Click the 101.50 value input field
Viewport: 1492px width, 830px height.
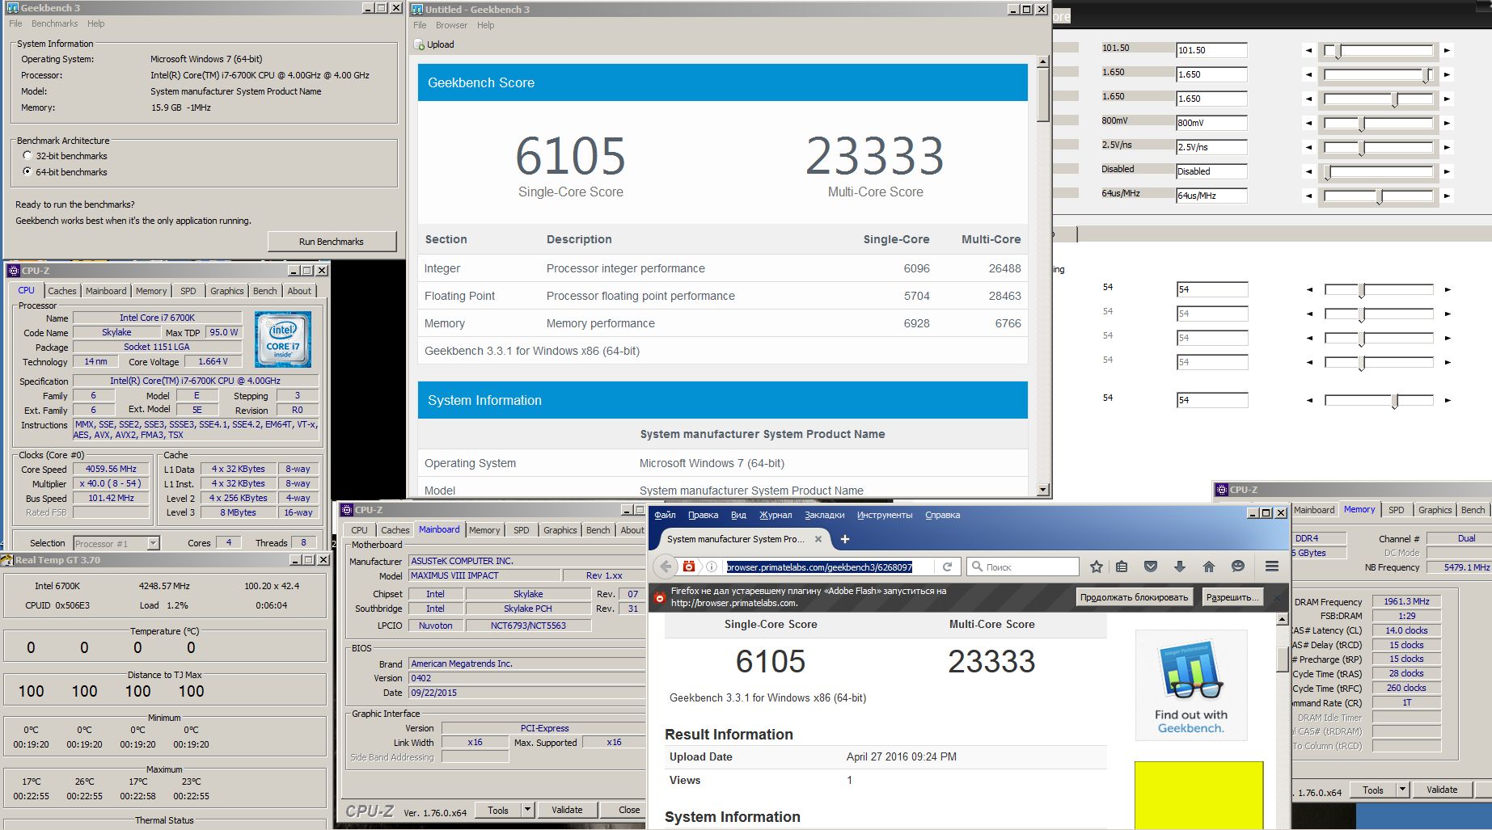click(x=1211, y=50)
